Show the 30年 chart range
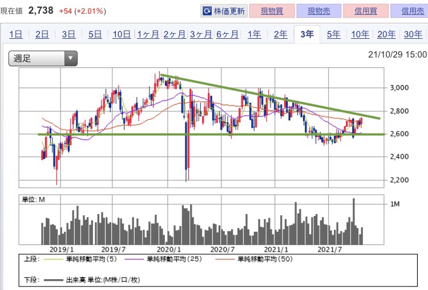This screenshot has width=428, height=290. pos(413,34)
